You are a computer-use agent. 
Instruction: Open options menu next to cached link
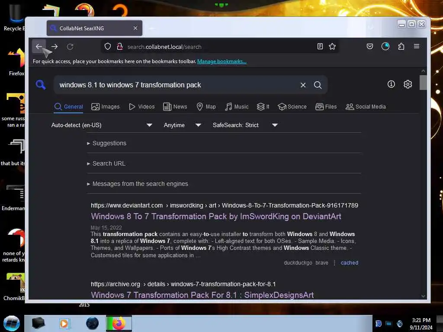pyautogui.click(x=334, y=263)
